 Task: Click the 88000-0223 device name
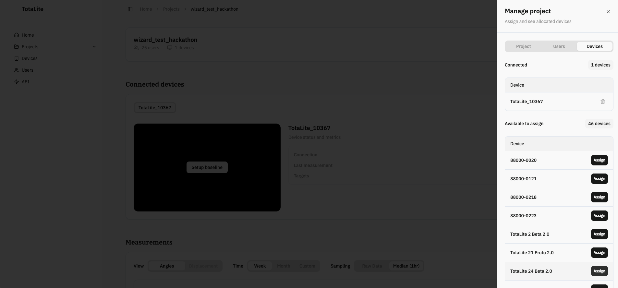coord(523,216)
